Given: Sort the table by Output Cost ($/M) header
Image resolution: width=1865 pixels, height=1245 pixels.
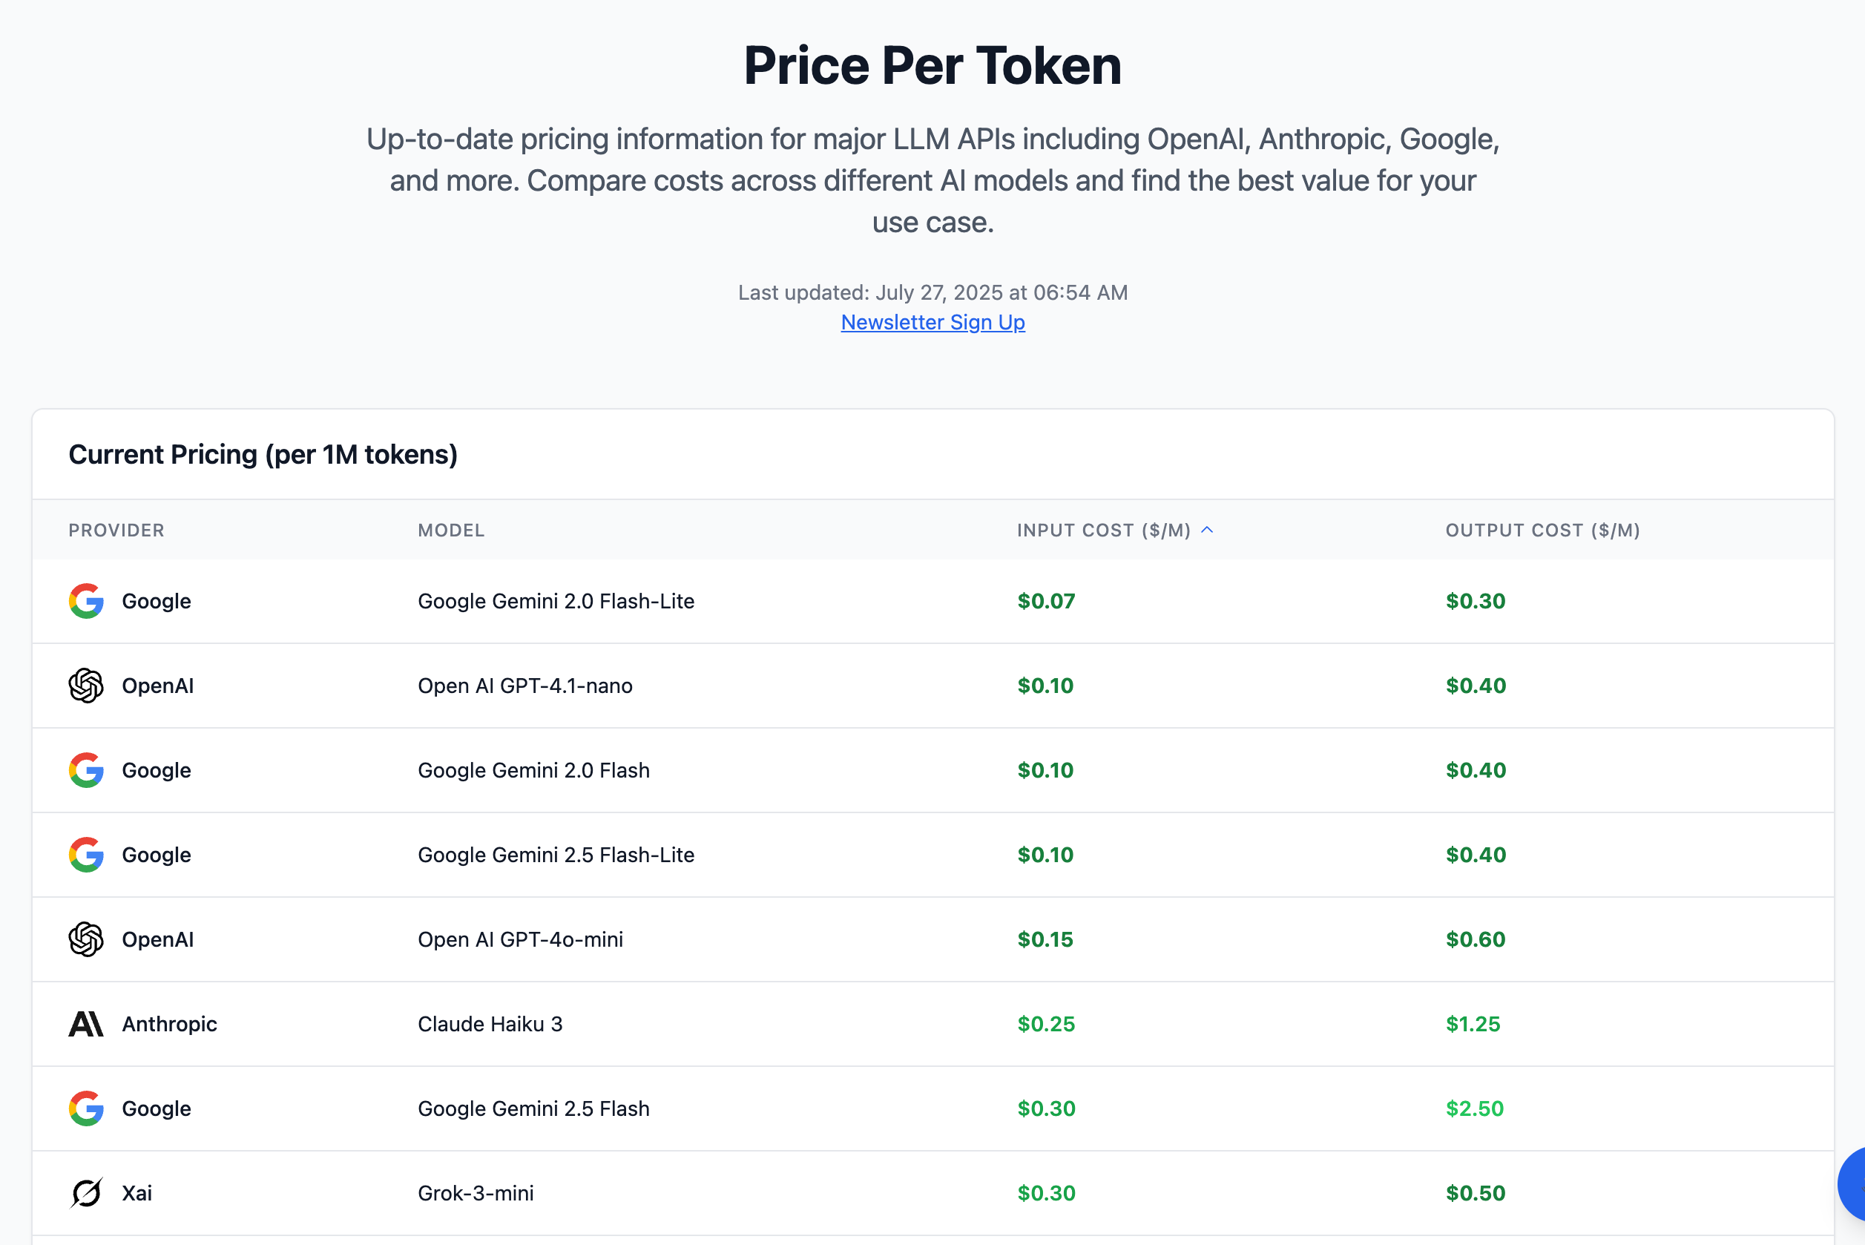Looking at the screenshot, I should point(1542,530).
